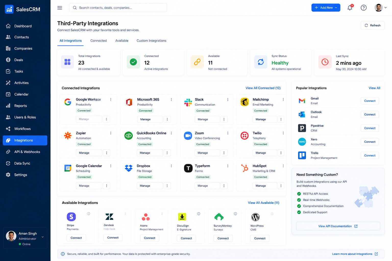Click the Pipedrive icon

pos(302,128)
